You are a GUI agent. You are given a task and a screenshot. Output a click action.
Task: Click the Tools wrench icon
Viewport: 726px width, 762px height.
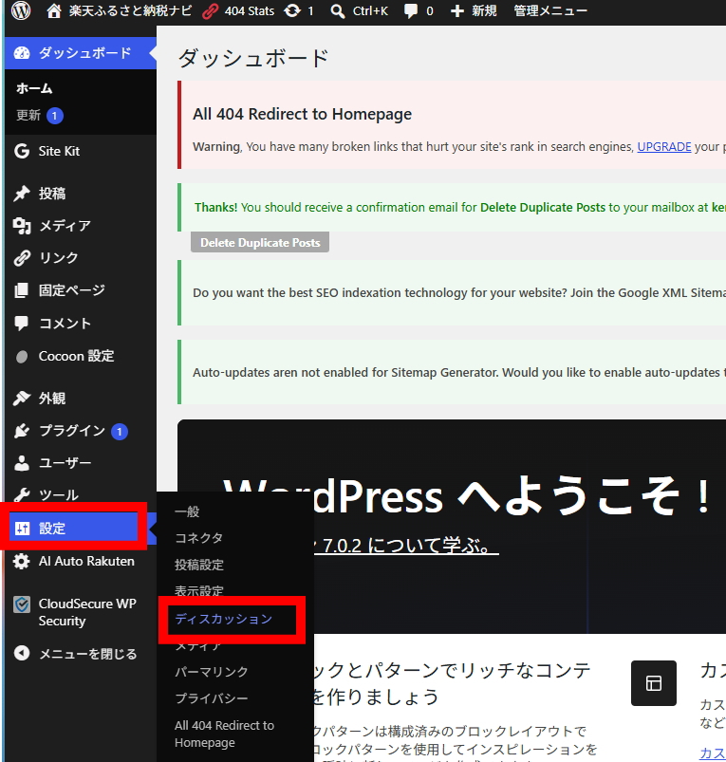(x=22, y=495)
